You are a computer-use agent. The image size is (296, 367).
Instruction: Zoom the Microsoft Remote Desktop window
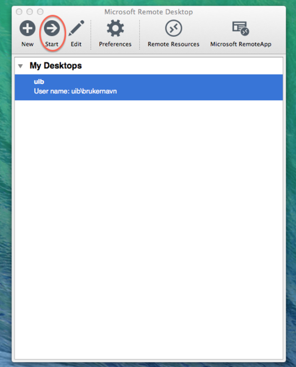tap(40, 12)
